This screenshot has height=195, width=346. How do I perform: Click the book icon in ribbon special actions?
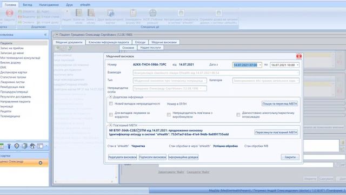click(79, 13)
